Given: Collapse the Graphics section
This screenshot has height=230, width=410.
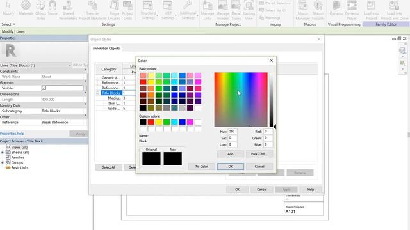Looking at the screenshot, I should (x=85, y=82).
